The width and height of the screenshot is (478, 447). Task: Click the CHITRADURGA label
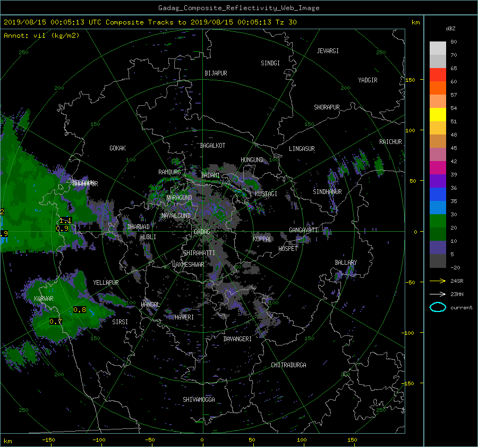288,365
